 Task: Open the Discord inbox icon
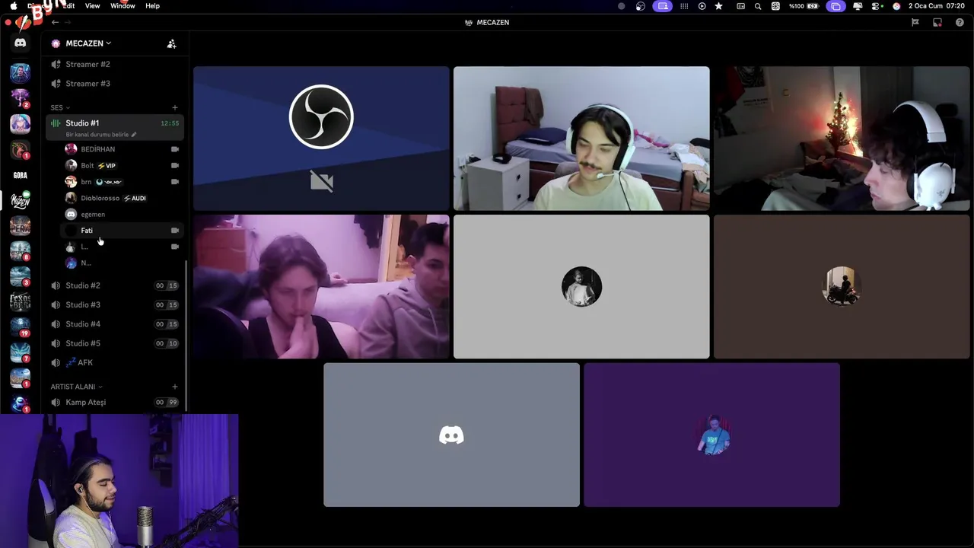(x=937, y=22)
